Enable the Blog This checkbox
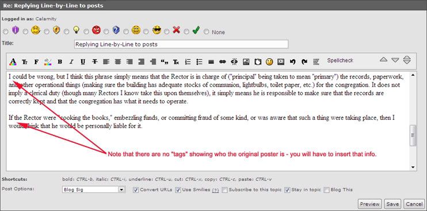Image resolution: width=427 pixels, height=211 pixels. (327, 190)
